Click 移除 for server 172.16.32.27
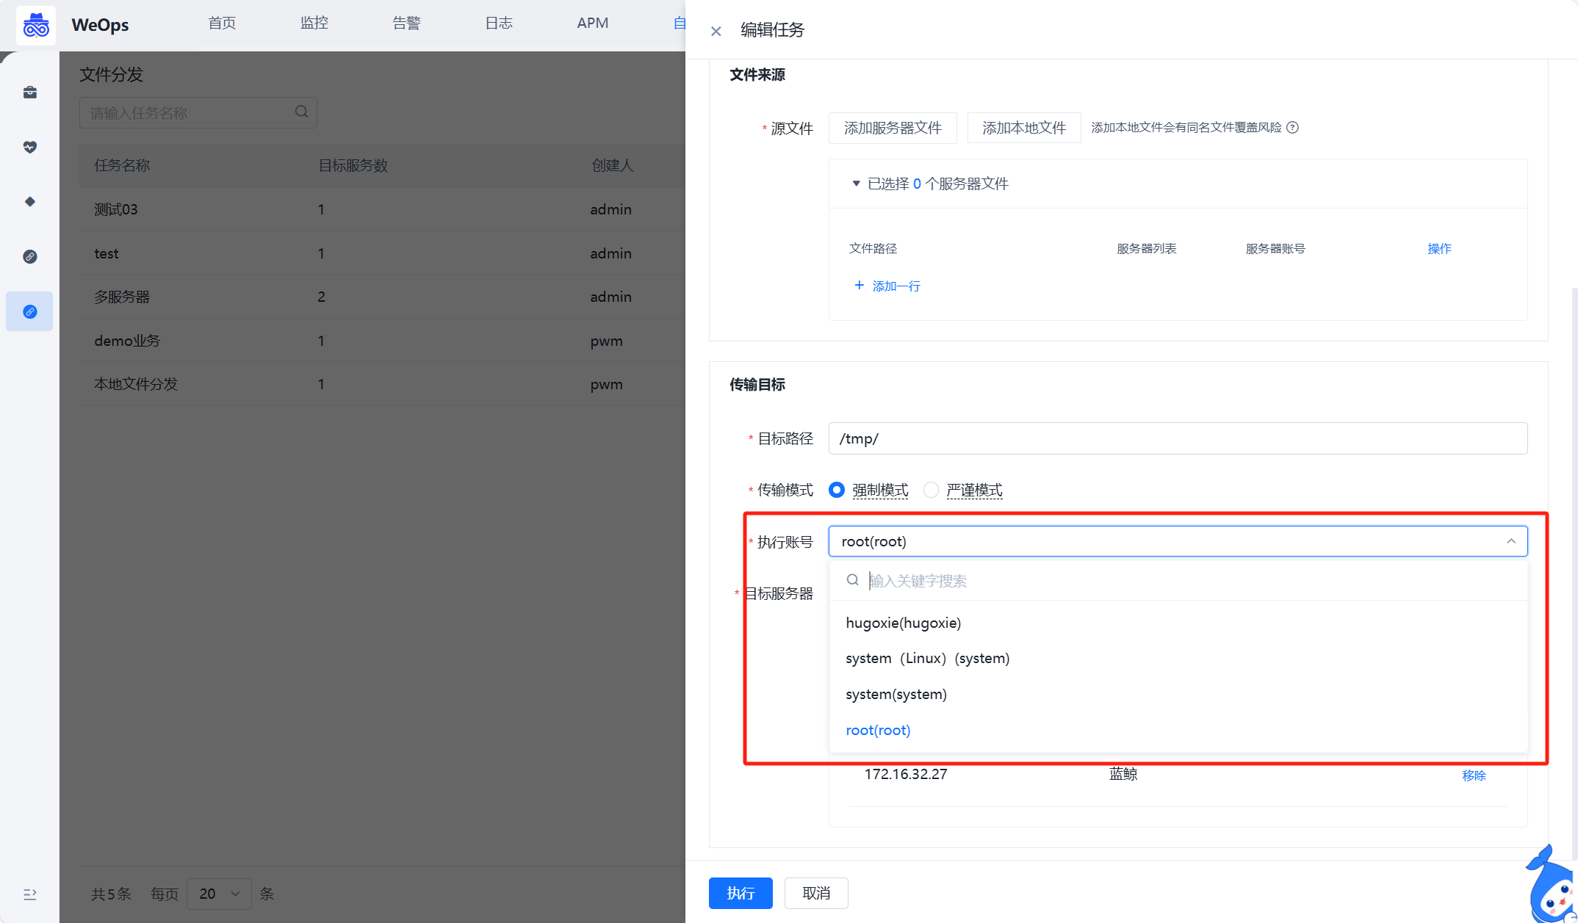1578x923 pixels. click(x=1474, y=775)
